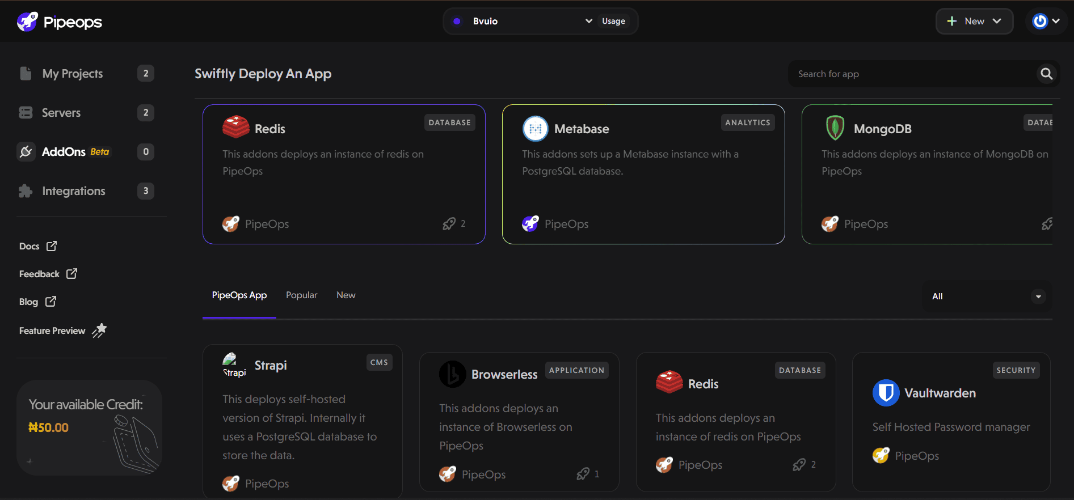Click the Vaultwarden card title
1074x500 pixels.
tap(940, 393)
